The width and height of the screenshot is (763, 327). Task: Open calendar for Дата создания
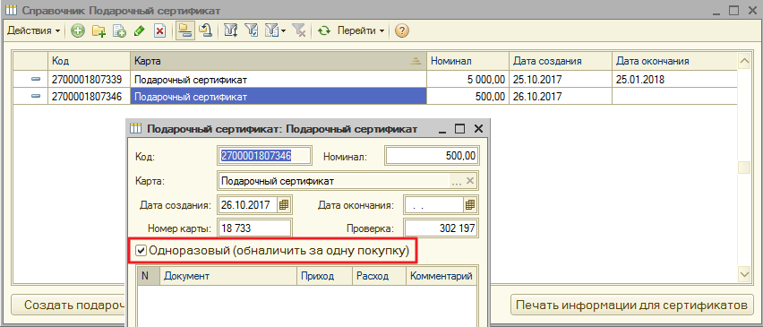coord(284,205)
